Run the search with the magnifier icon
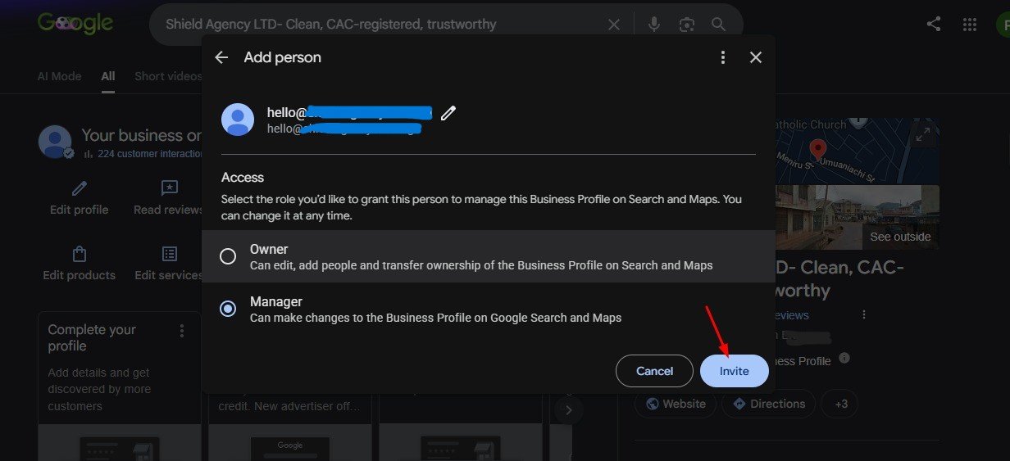The height and width of the screenshot is (461, 1010). pyautogui.click(x=719, y=25)
